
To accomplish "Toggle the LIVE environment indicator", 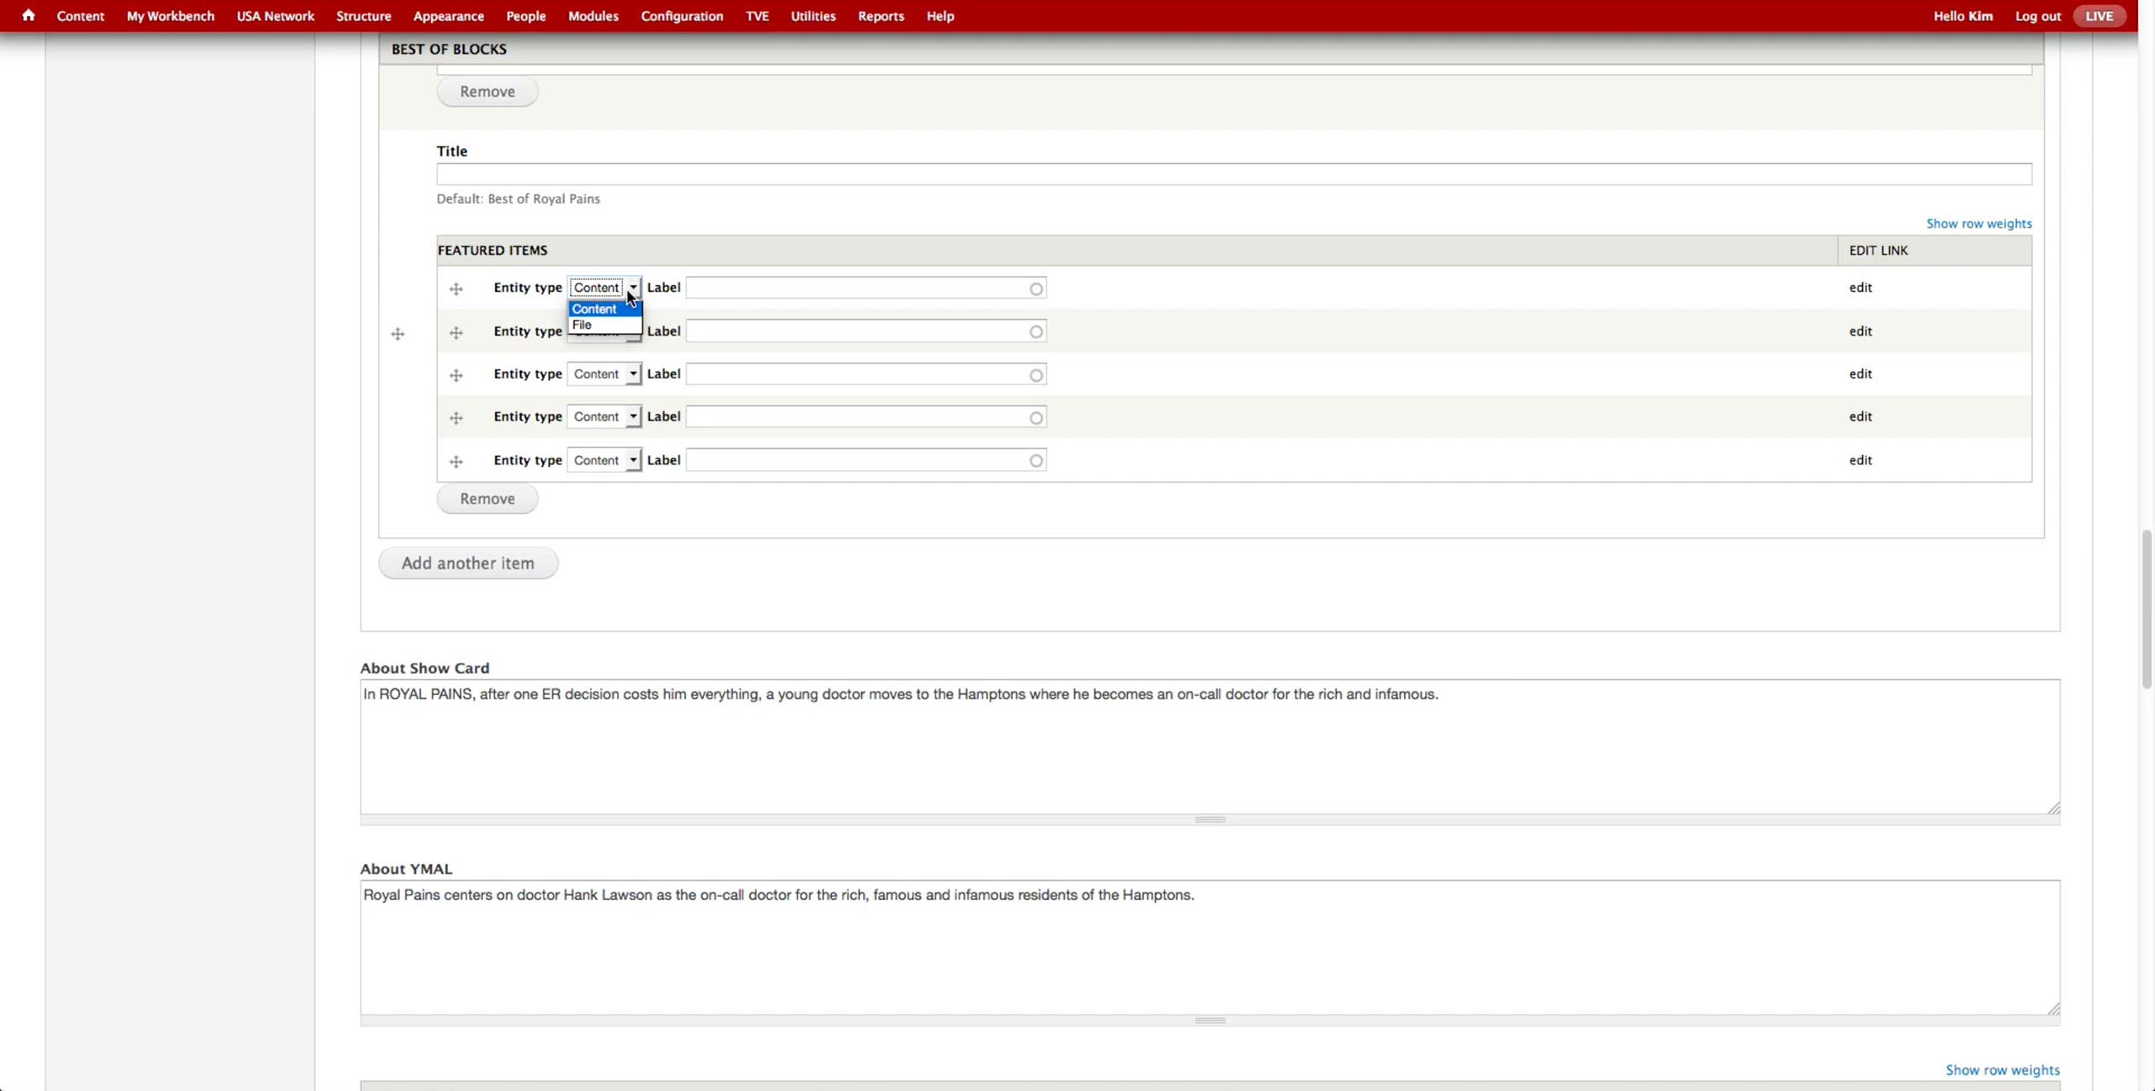I will (x=2099, y=16).
